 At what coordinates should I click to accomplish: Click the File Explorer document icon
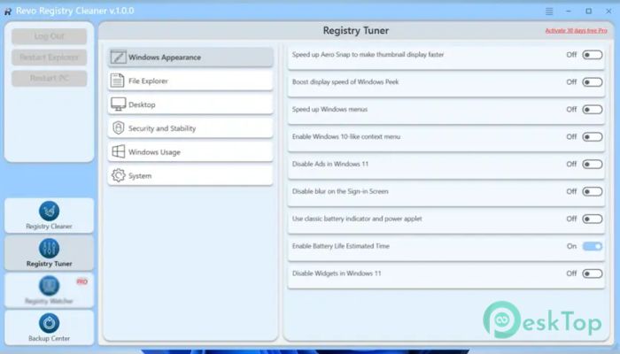pos(117,81)
